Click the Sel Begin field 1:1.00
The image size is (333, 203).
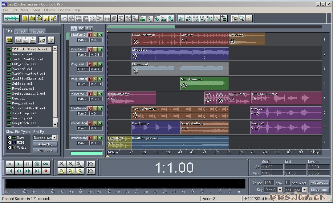pos(272,167)
